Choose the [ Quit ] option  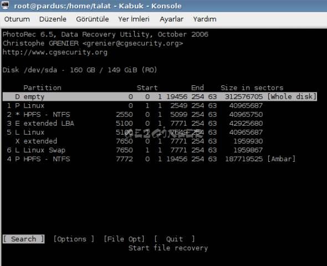[x=175, y=239]
